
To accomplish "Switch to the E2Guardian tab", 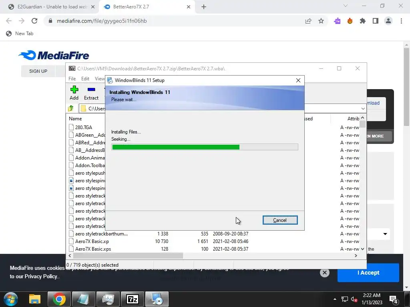I will coord(51,7).
